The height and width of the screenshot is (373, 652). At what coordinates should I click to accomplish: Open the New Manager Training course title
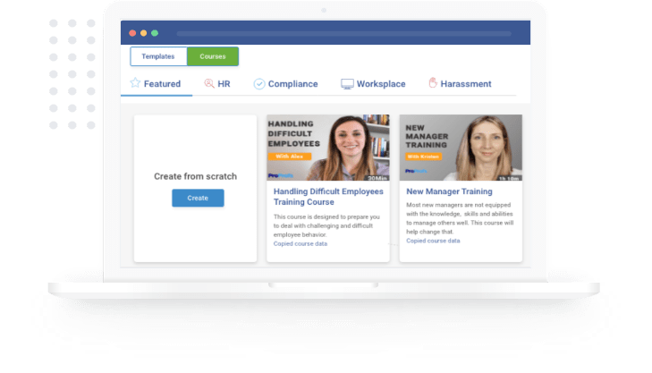click(x=449, y=191)
